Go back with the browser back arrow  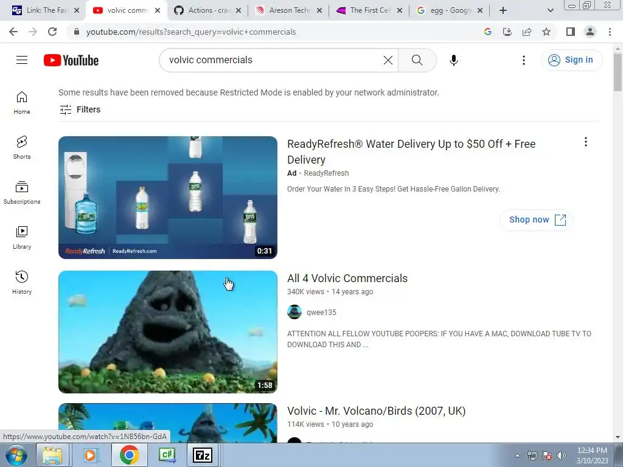pos(13,32)
